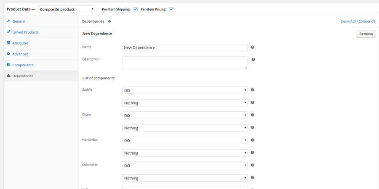Open the Saddle DO dropdown
This screenshot has height=189, width=379.
coord(185,90)
